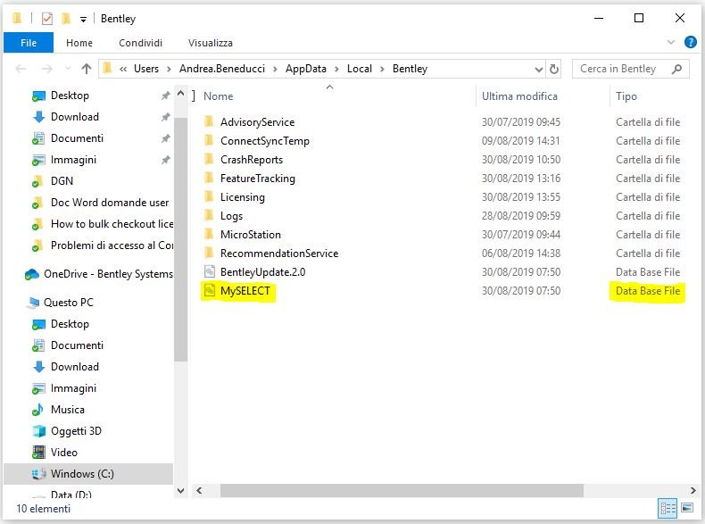Viewport: 705px width, 524px height.
Task: Select the FeatureTracking folder
Action: click(258, 179)
